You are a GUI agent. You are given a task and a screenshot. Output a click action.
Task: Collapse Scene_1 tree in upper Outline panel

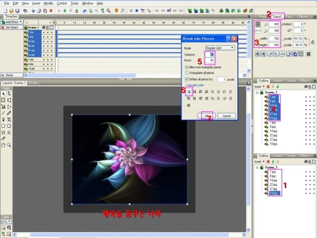[x=257, y=93]
